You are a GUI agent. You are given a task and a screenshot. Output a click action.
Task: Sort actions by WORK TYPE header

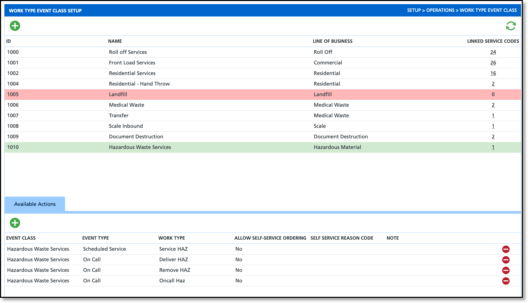point(172,238)
